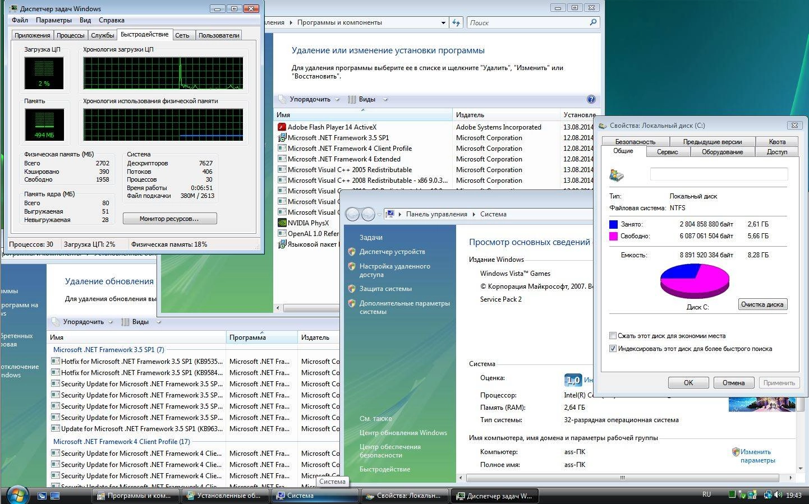Open the Виды arrow in Программы и компоненты toolbar

(385, 100)
